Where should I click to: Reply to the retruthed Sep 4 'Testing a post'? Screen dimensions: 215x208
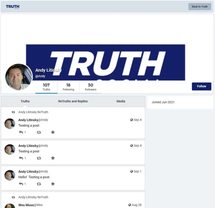21,132
